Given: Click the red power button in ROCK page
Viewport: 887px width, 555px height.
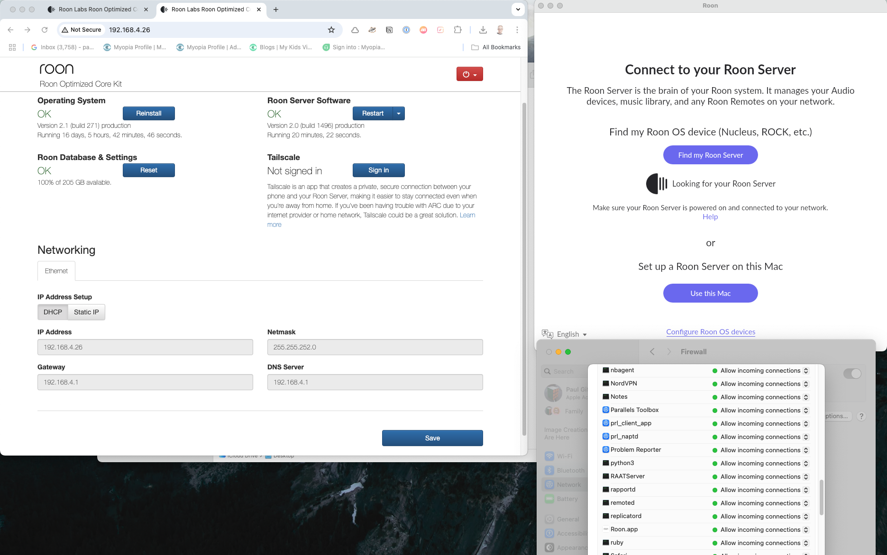Looking at the screenshot, I should (469, 74).
